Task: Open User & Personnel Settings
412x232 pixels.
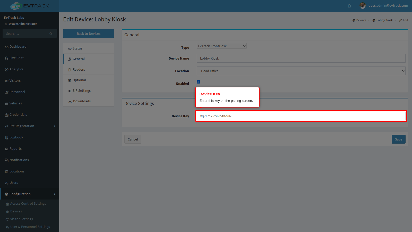Action: 30,227
